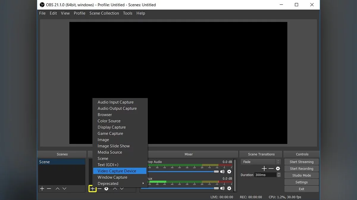
Task: Add a new scene with plus icon
Action: (x=42, y=188)
